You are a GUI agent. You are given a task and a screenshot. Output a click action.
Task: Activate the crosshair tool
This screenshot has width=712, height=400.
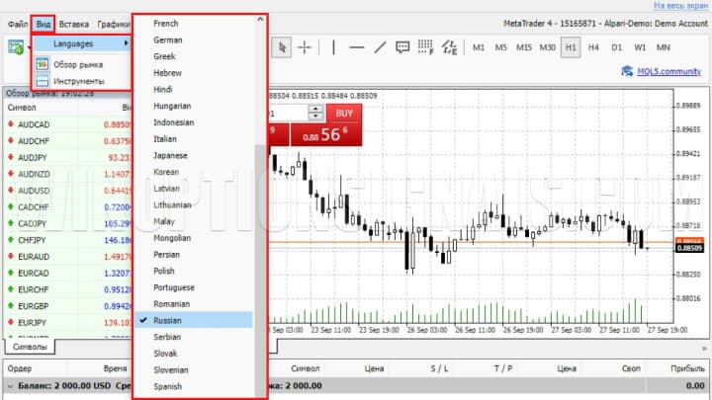point(306,46)
